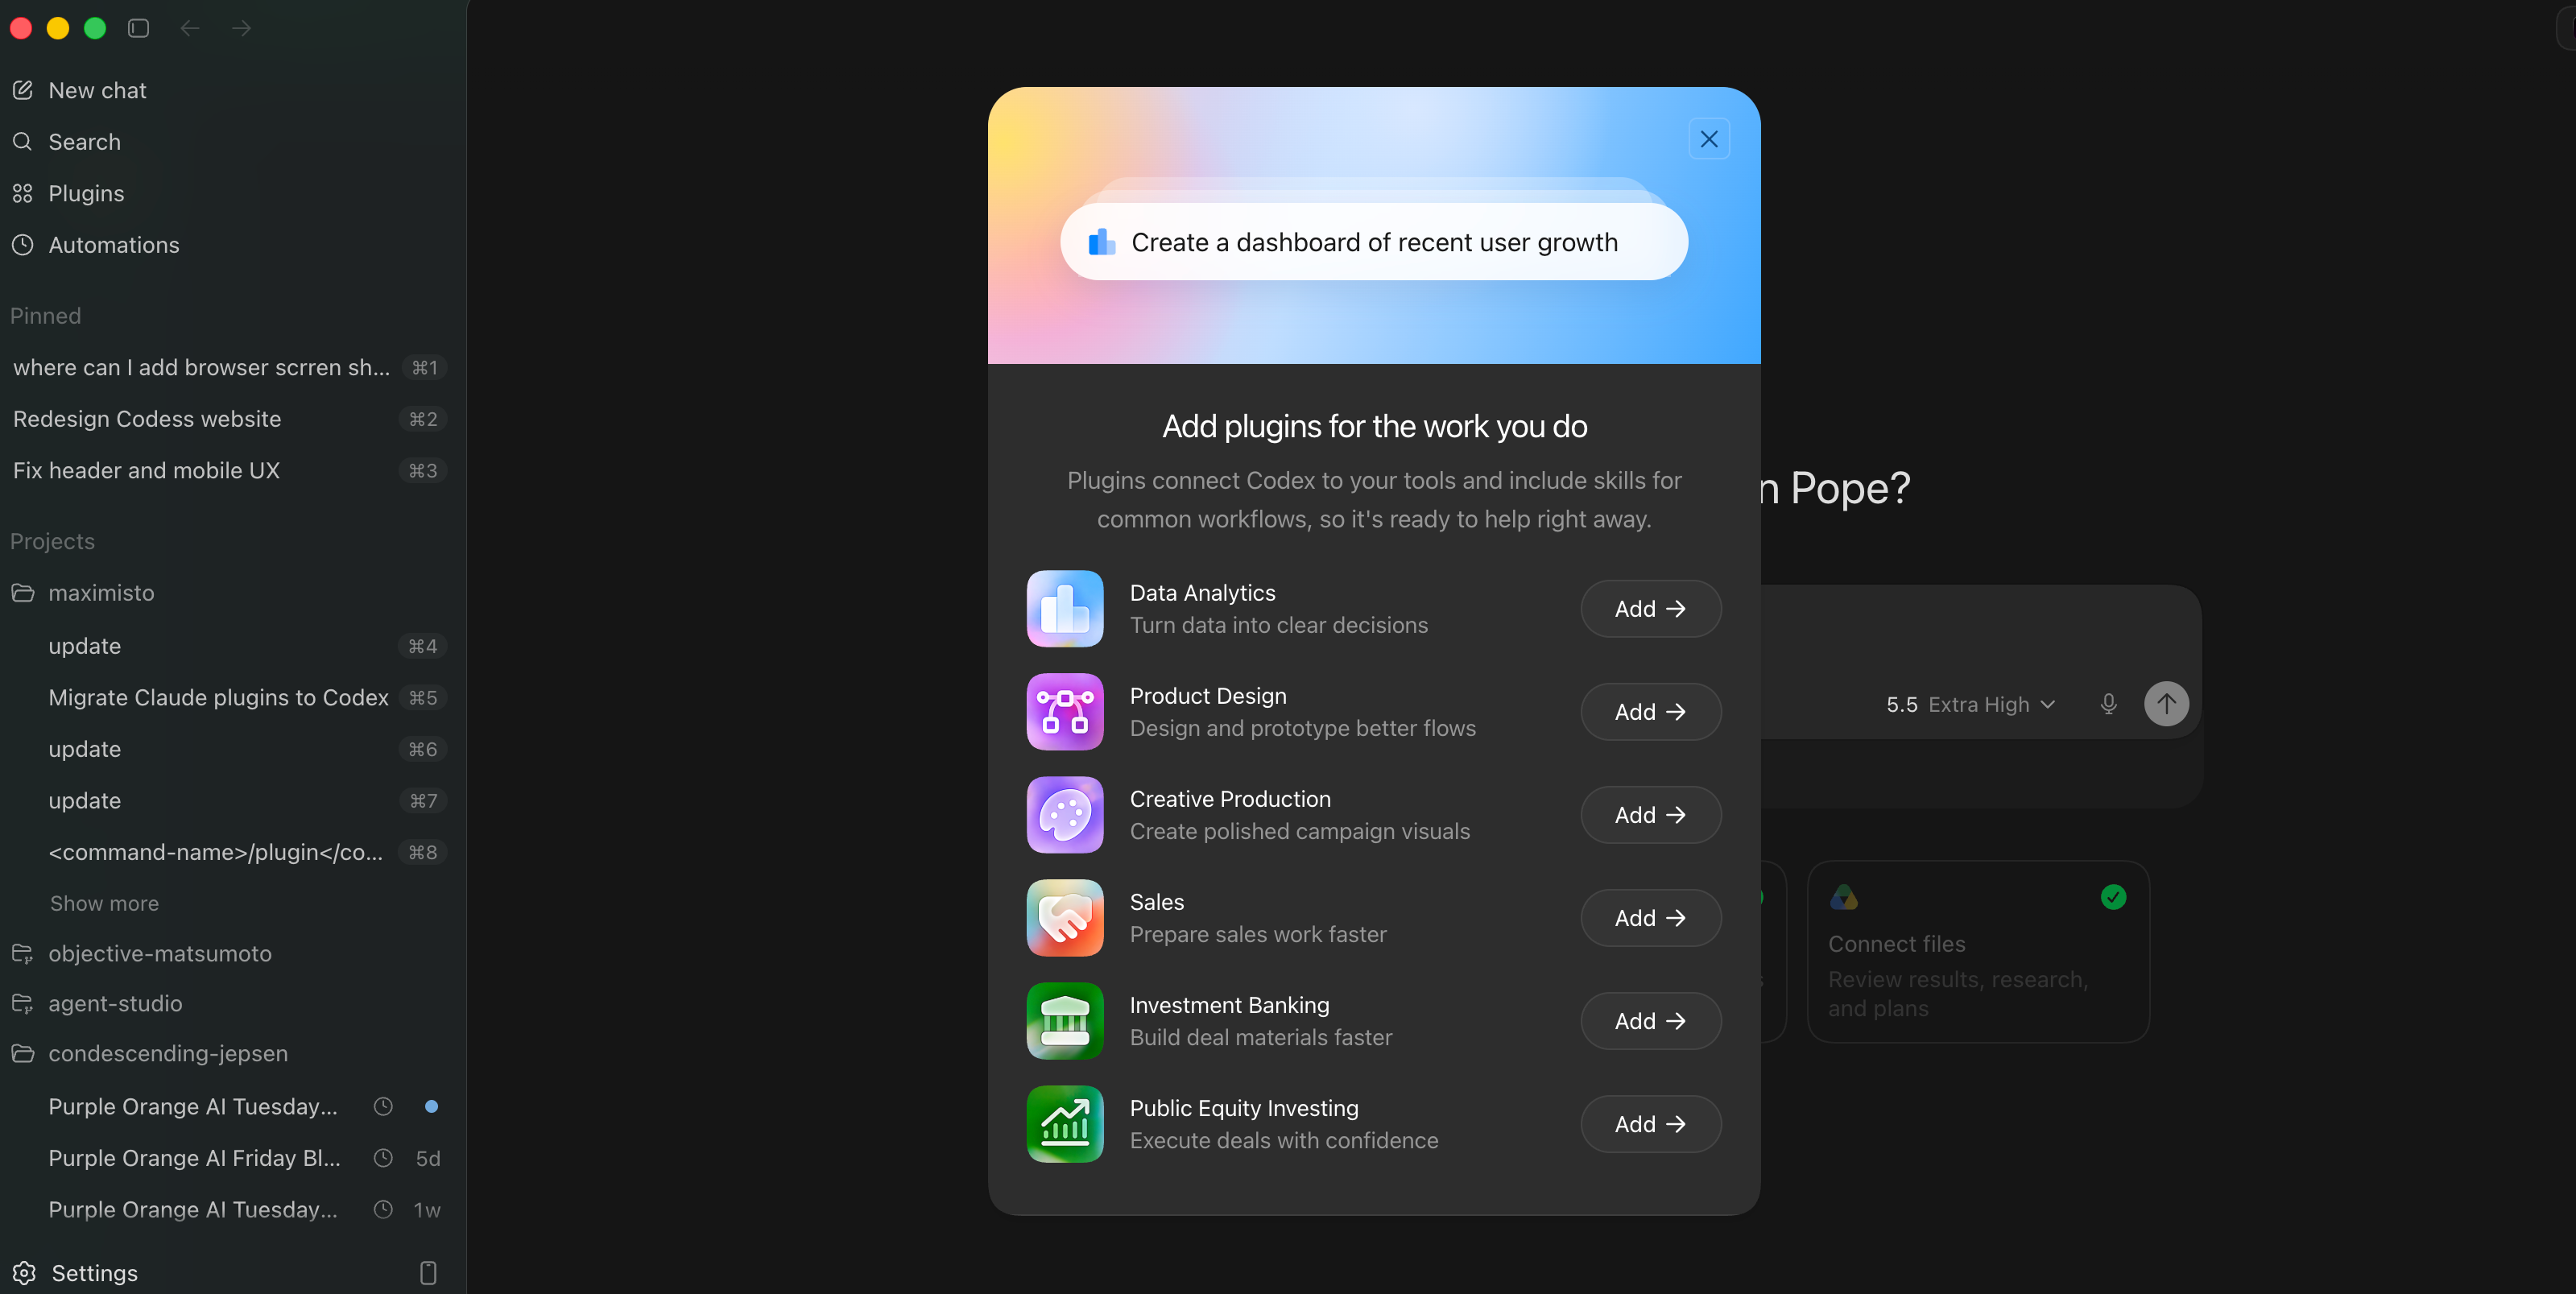
Task: Click the clock icon on the 1w Tuesday row
Action: [383, 1210]
